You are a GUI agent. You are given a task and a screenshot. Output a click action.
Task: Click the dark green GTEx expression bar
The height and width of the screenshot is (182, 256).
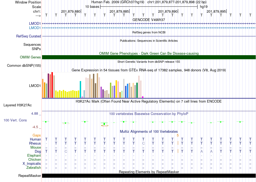[x=137, y=90]
